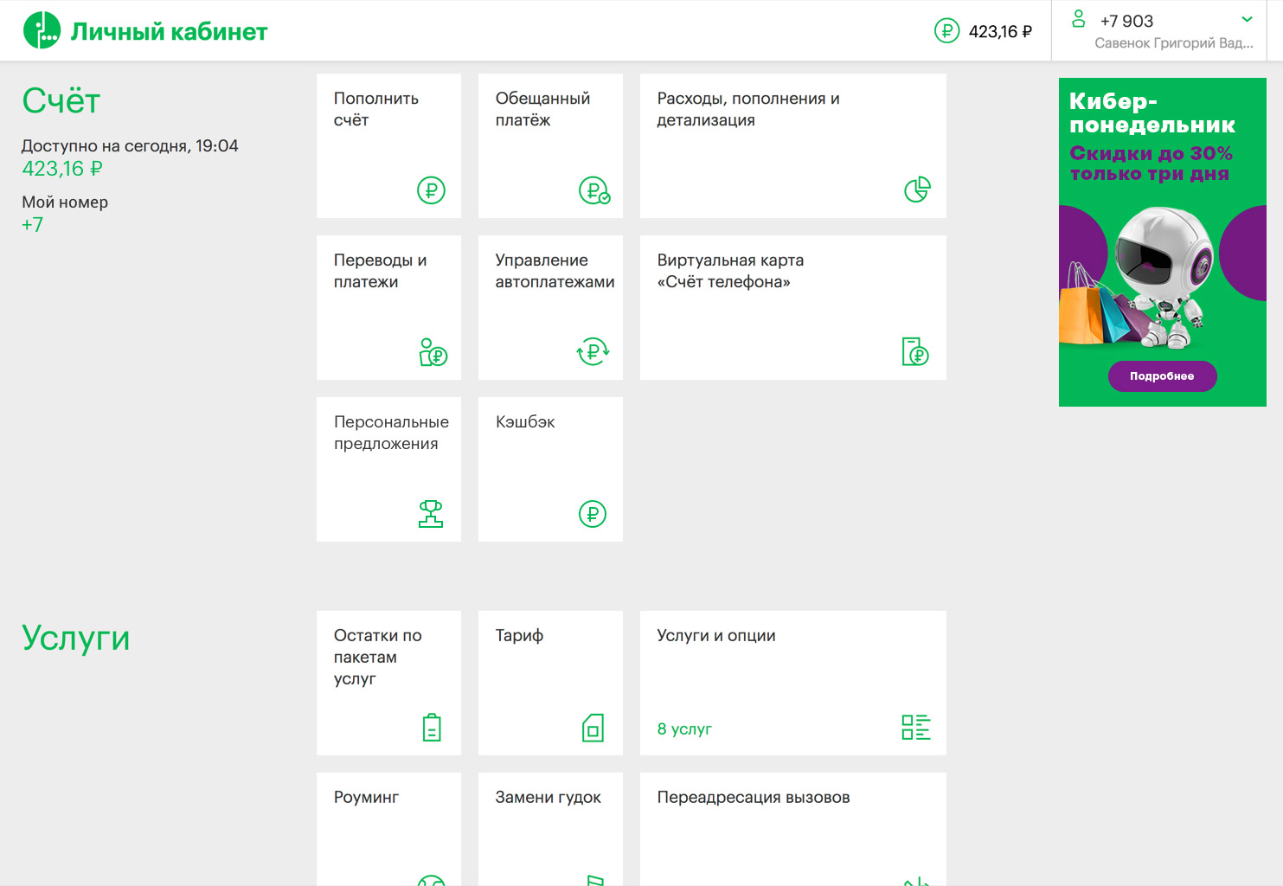1283x886 pixels.
Task: Click the green 423,16 ₽ under Счёт
Action: [62, 169]
